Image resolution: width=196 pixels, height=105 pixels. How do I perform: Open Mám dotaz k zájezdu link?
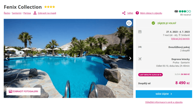tap(151, 13)
